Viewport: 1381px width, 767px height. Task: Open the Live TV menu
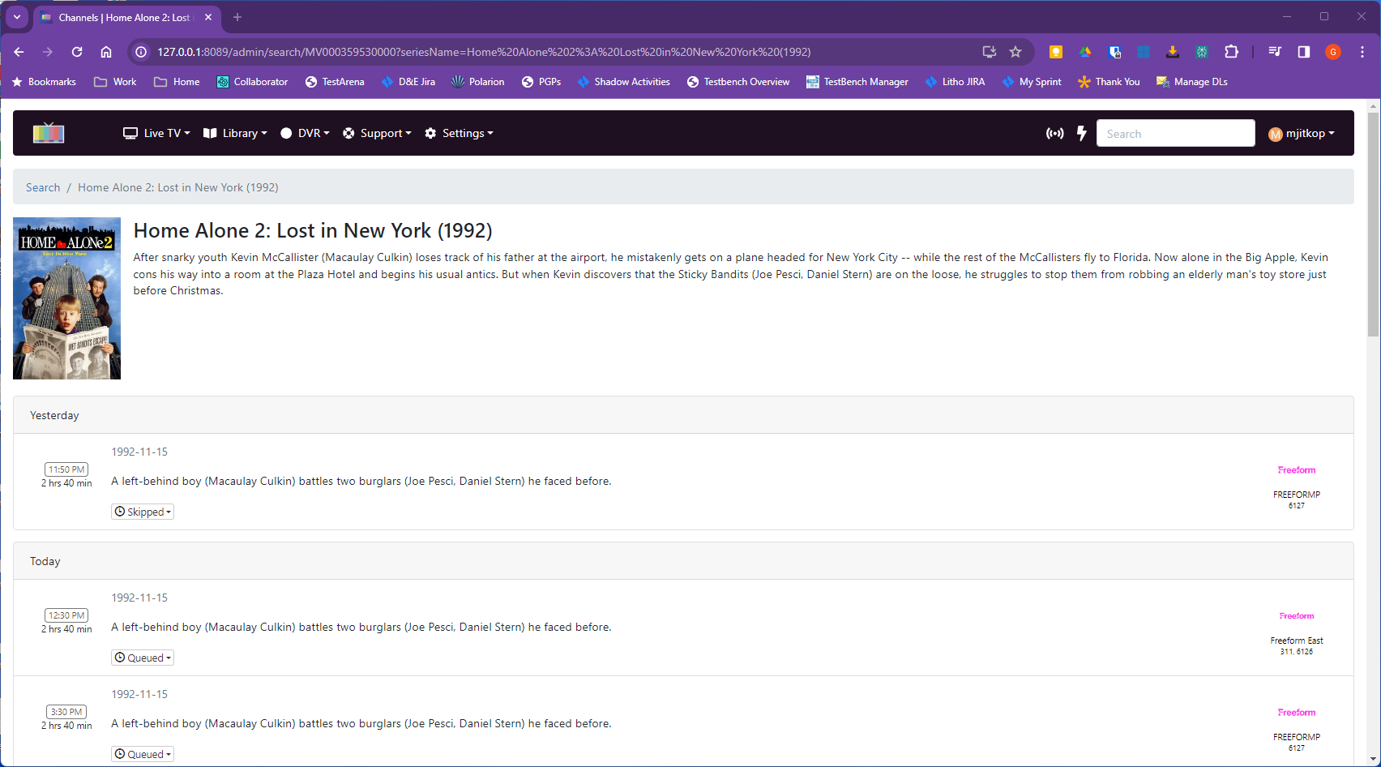156,133
